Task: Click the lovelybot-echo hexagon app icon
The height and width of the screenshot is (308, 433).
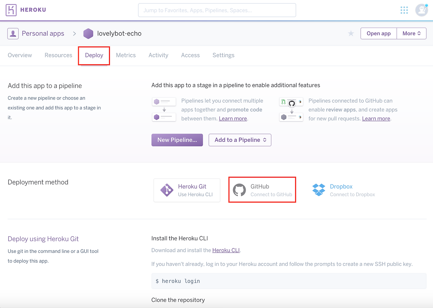Action: (88, 34)
